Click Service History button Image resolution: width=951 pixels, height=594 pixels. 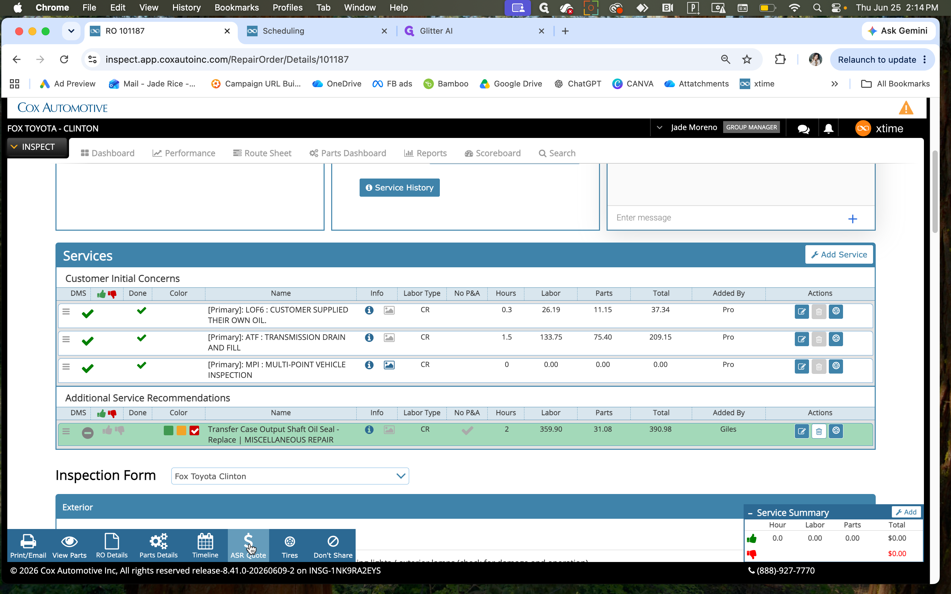click(x=399, y=188)
